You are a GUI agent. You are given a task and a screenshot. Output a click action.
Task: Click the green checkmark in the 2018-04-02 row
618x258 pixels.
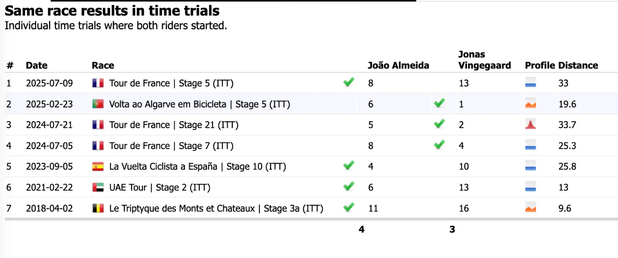pyautogui.click(x=349, y=207)
